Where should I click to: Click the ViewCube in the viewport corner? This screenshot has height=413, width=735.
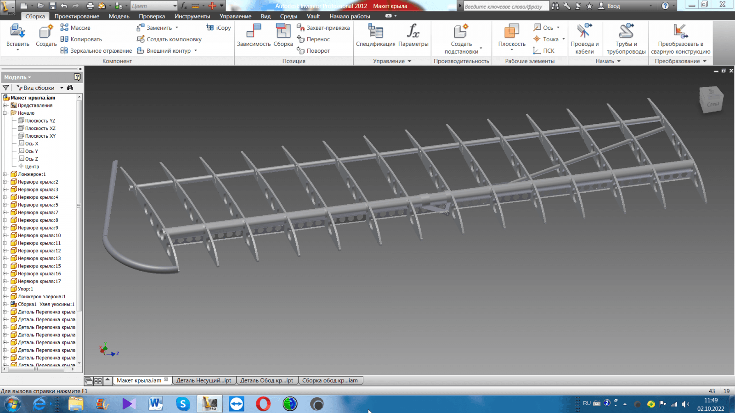pos(711,100)
